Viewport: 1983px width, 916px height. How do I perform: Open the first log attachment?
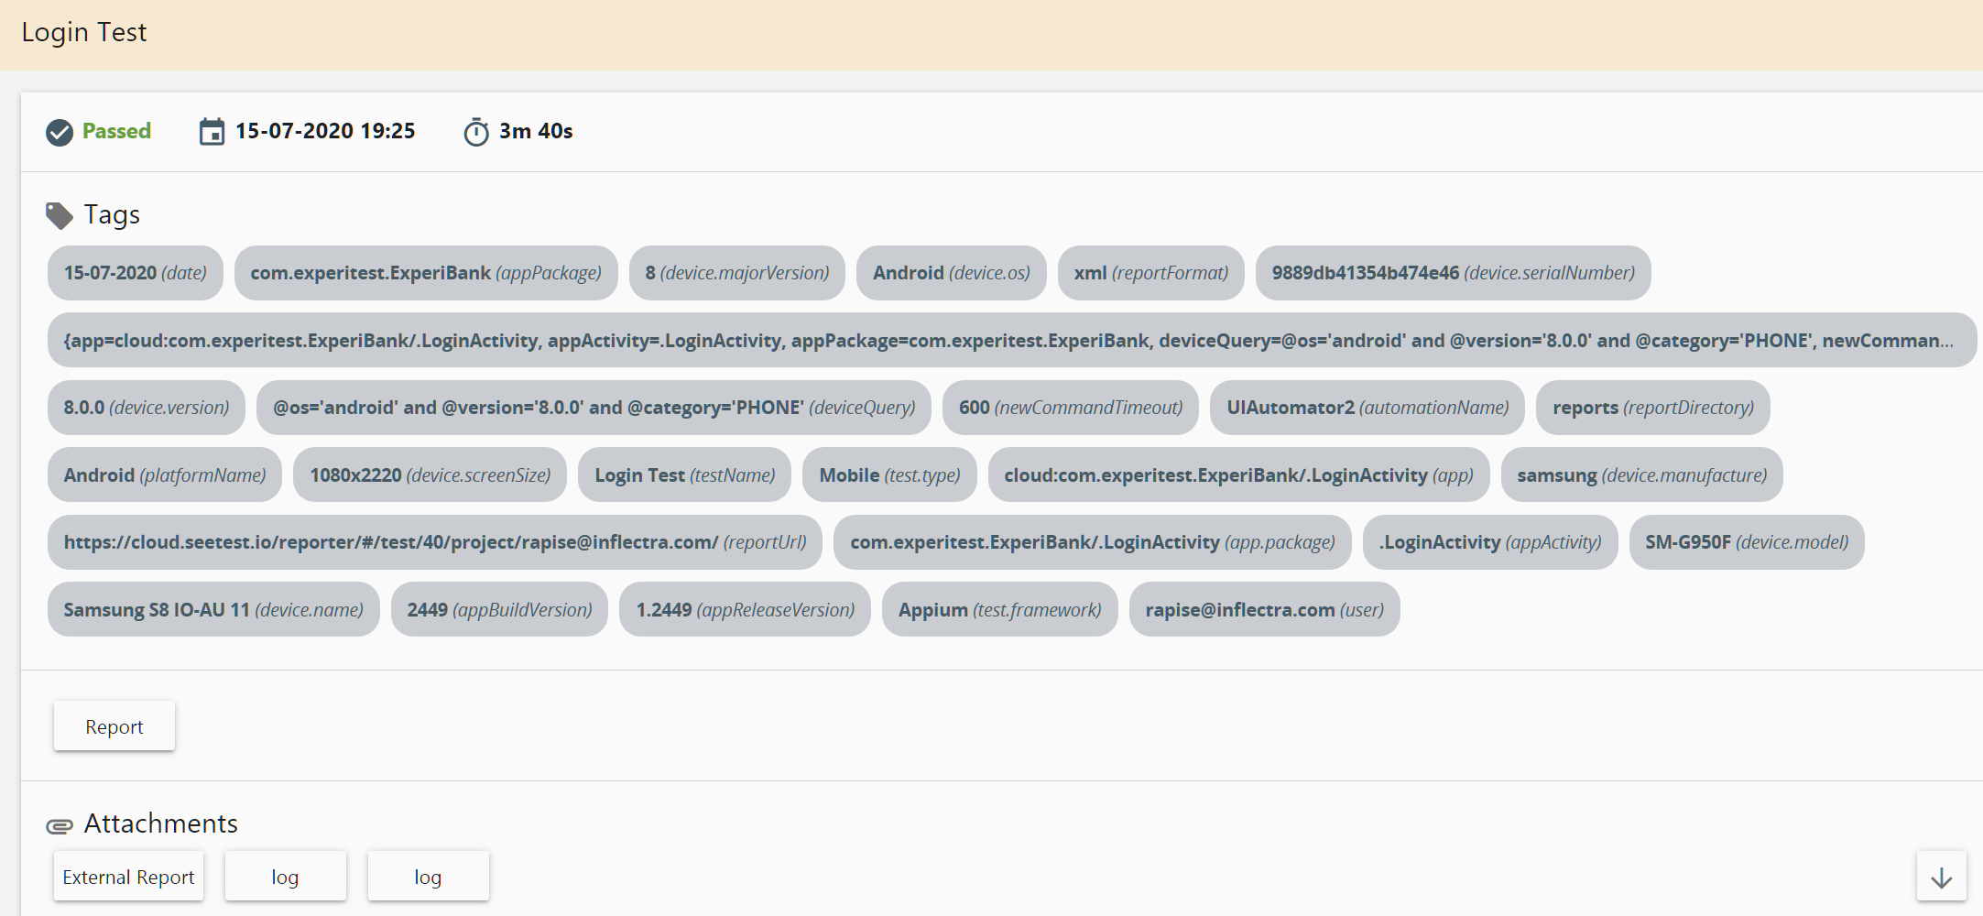click(x=285, y=877)
